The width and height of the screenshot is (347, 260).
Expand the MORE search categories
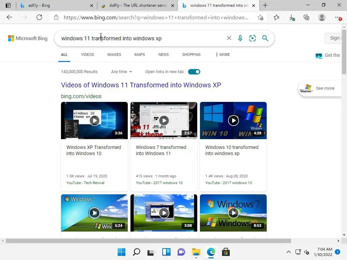coord(223,55)
